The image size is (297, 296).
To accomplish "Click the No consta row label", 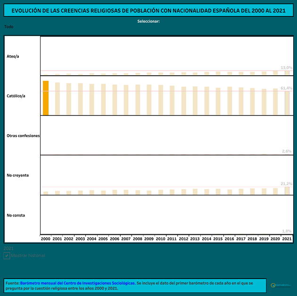I will tap(16, 215).
